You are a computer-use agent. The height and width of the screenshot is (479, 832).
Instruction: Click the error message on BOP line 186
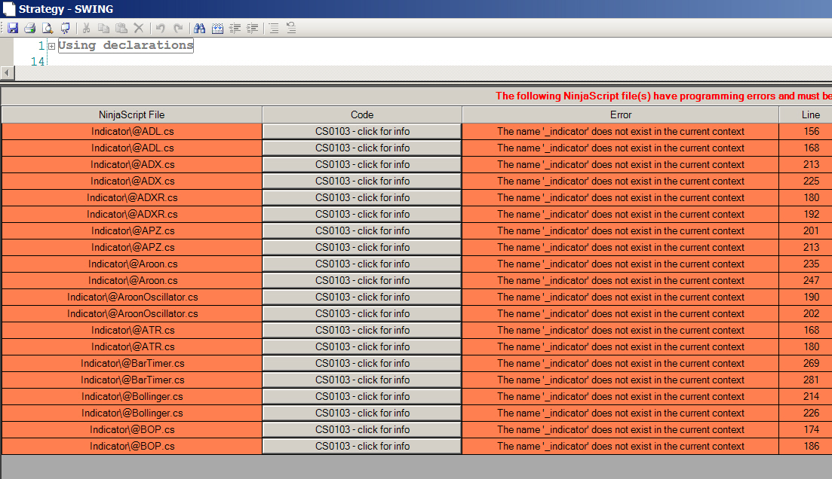click(x=621, y=446)
